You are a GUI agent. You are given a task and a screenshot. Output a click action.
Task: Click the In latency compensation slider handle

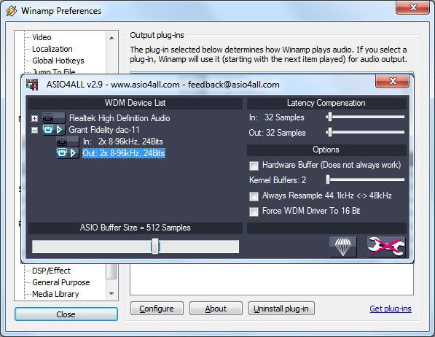click(329, 117)
